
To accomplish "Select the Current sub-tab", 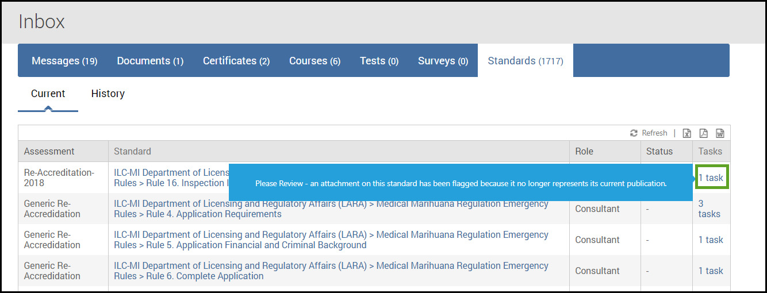I will click(48, 94).
